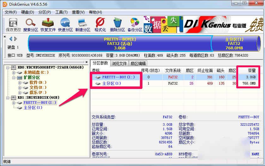The height and width of the screenshot is (166, 265).
Task: Open the 备份分区 (Backup Partition) tool
Action: click(135, 25)
